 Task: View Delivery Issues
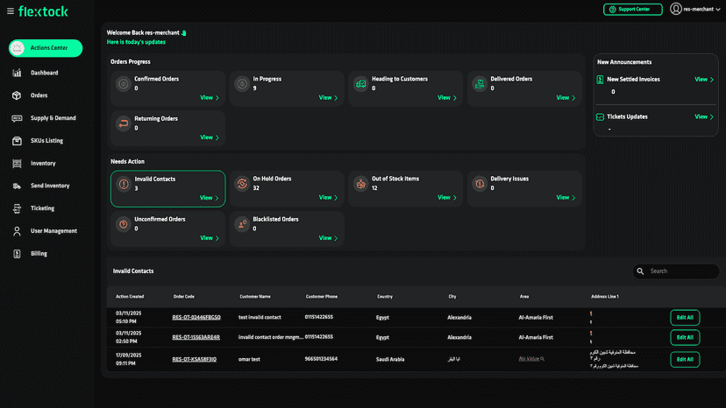[566, 198]
